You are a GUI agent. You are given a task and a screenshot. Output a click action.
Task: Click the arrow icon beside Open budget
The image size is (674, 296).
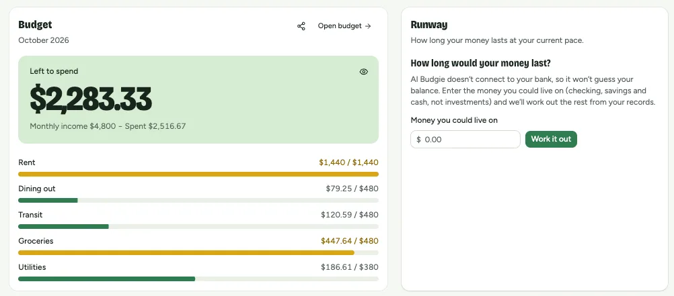tap(368, 26)
